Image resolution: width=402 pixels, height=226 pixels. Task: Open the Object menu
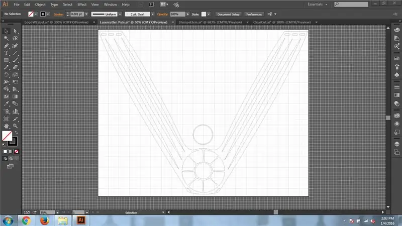point(40,5)
